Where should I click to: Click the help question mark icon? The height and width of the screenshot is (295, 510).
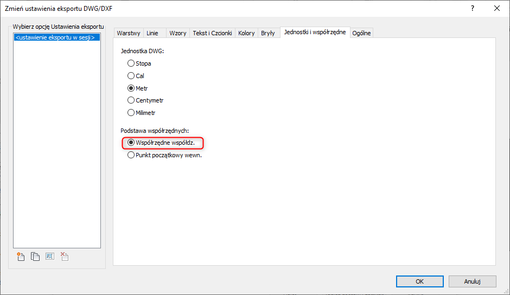click(x=473, y=8)
